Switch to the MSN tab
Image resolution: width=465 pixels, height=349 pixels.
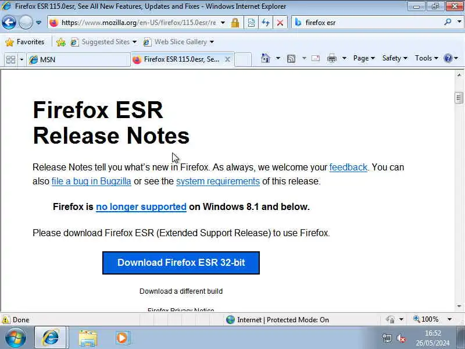(78, 60)
